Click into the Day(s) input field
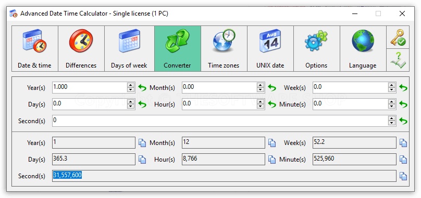The image size is (421, 198). [x=90, y=104]
